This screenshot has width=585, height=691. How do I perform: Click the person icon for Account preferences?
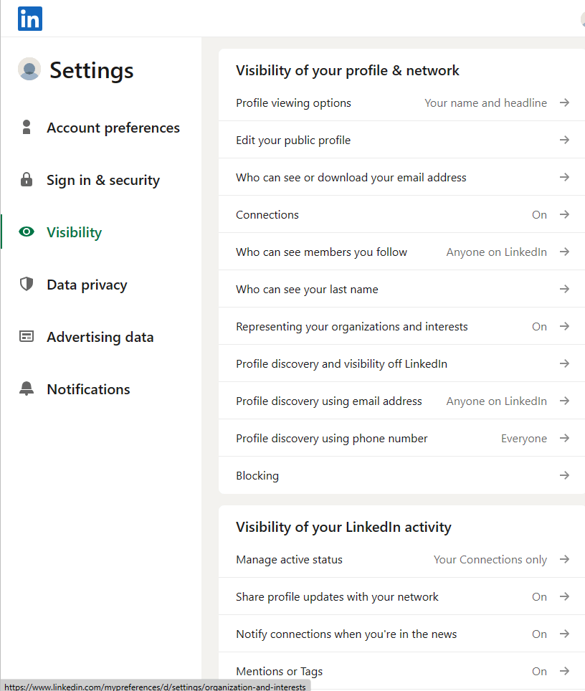click(27, 128)
